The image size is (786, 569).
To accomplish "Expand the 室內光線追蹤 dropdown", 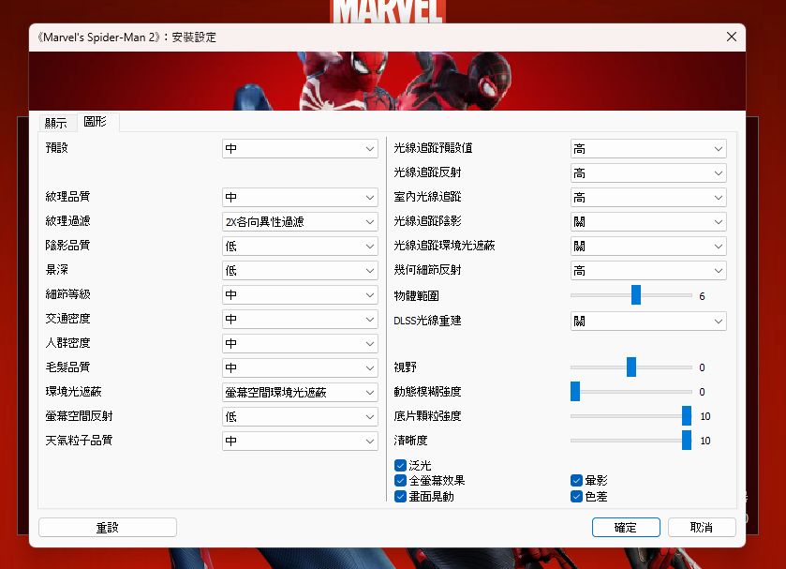I will click(648, 197).
